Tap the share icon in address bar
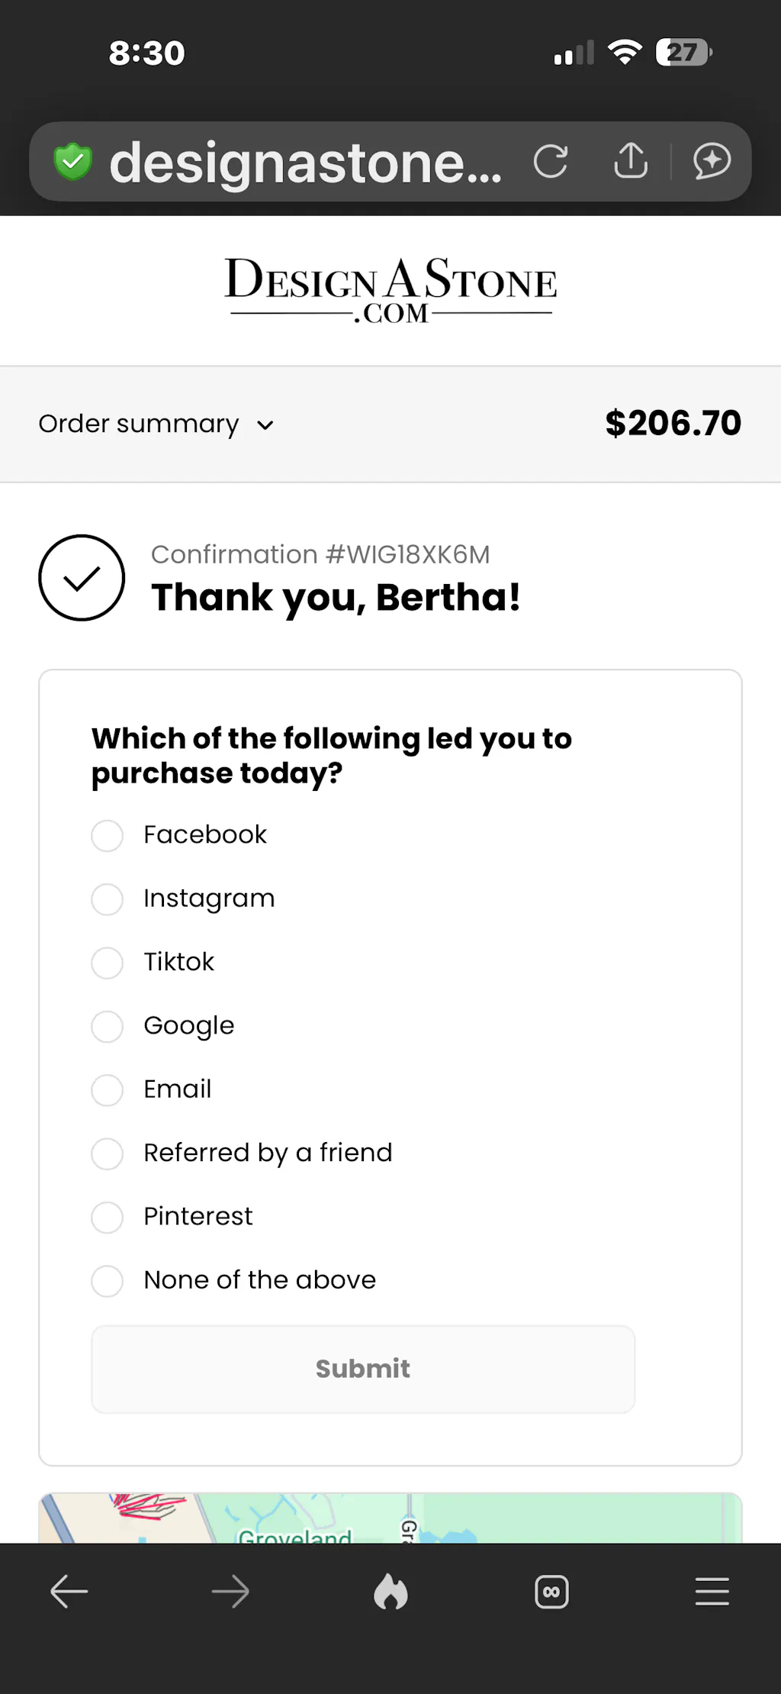781x1694 pixels. pos(631,161)
